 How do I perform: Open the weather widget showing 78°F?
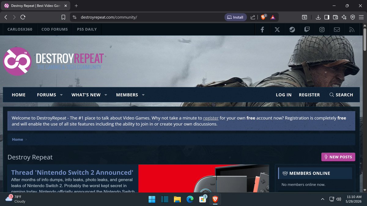coord(16,199)
